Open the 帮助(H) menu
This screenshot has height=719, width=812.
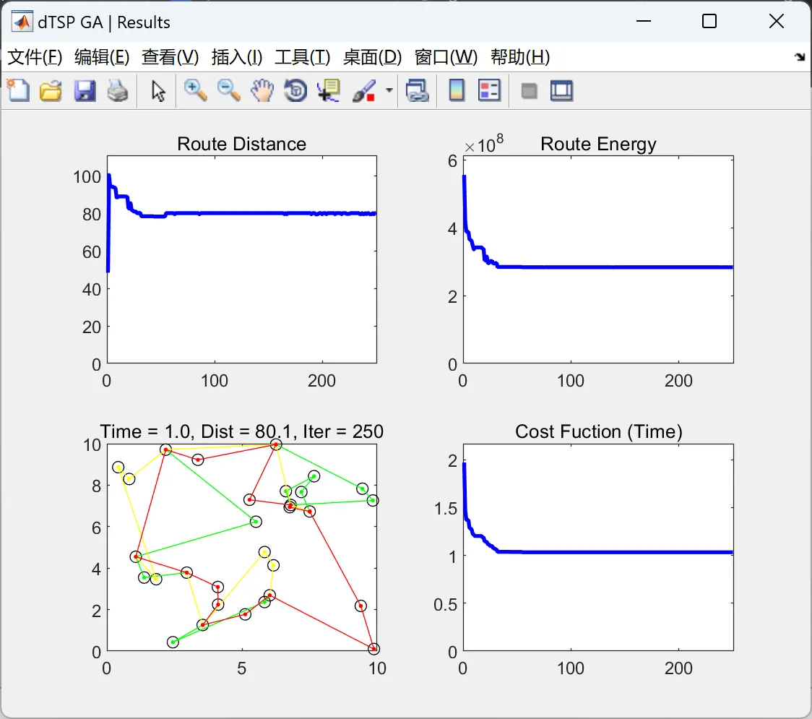pos(520,57)
